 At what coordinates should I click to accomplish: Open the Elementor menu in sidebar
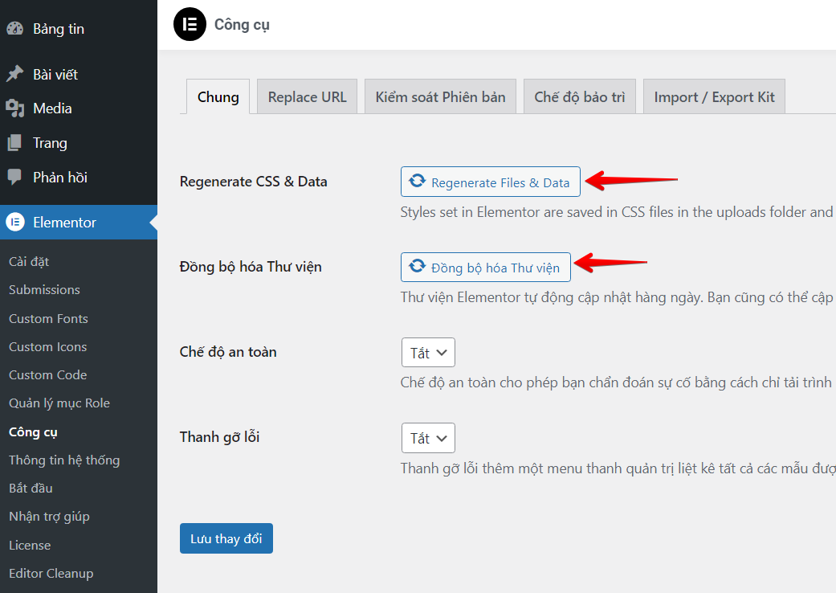point(79,223)
